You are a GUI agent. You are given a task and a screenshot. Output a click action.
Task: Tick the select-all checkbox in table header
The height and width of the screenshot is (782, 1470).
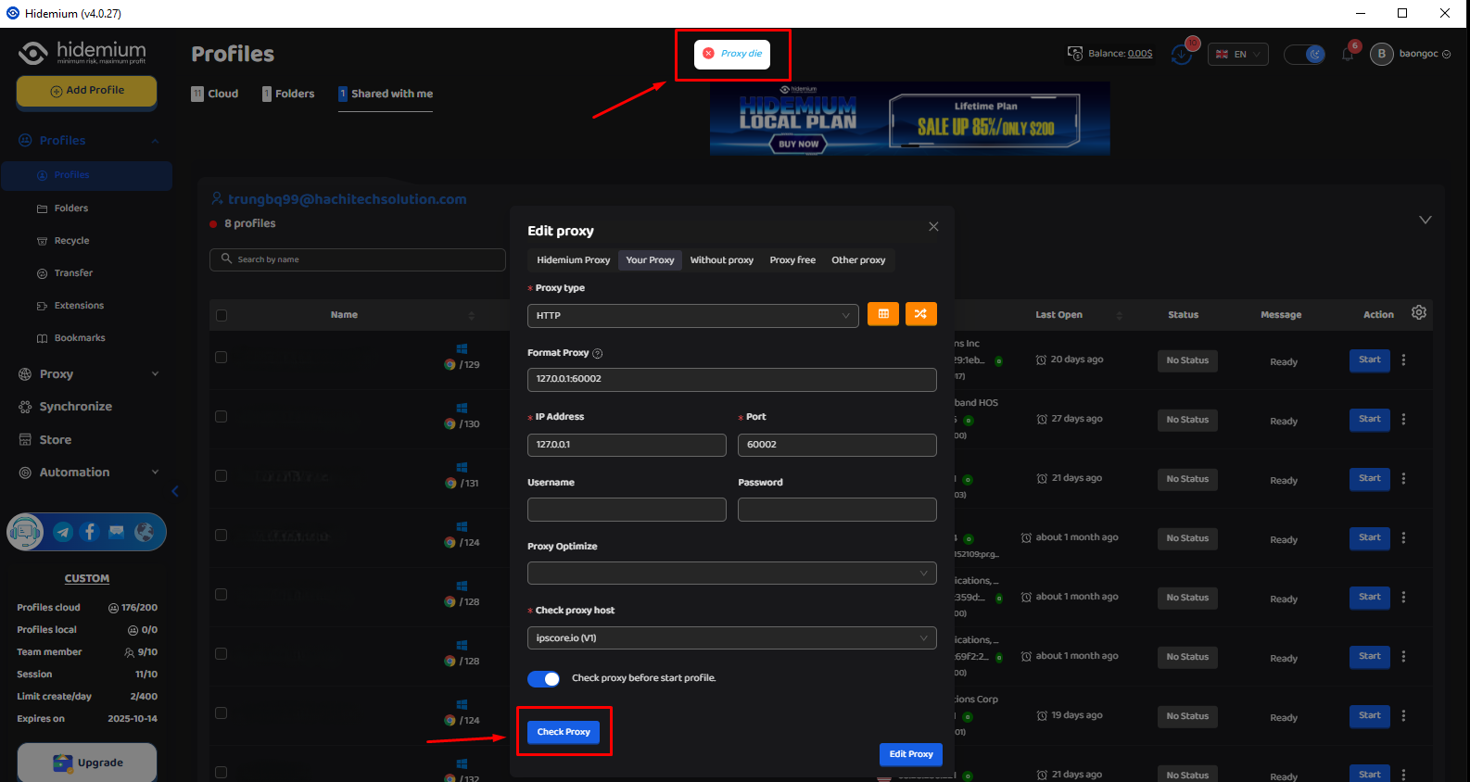tap(222, 315)
